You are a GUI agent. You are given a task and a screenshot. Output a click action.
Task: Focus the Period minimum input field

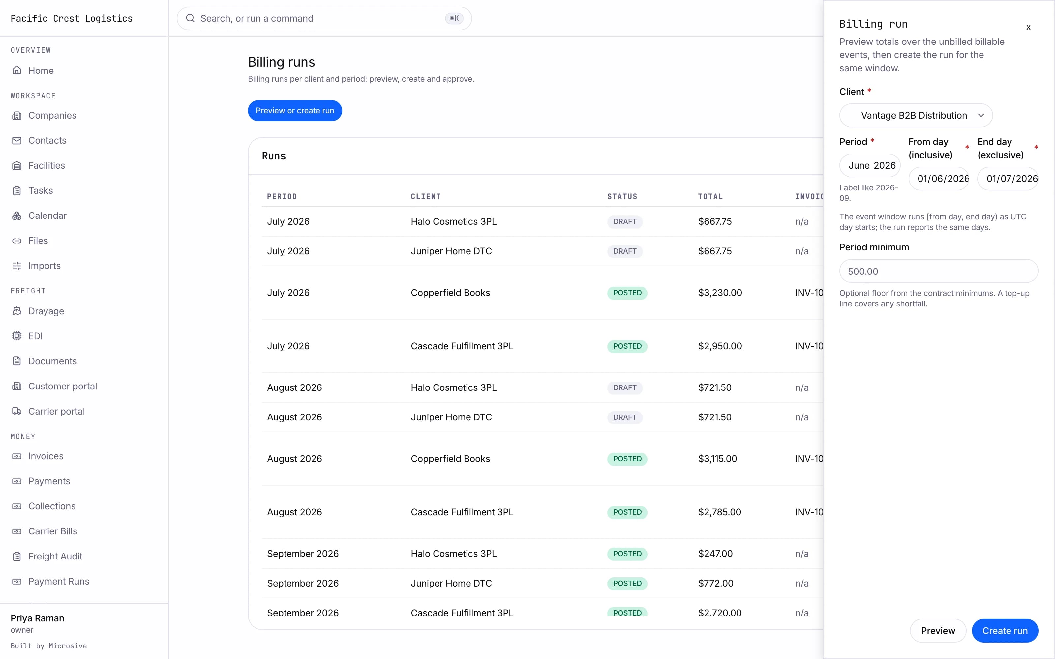939,271
